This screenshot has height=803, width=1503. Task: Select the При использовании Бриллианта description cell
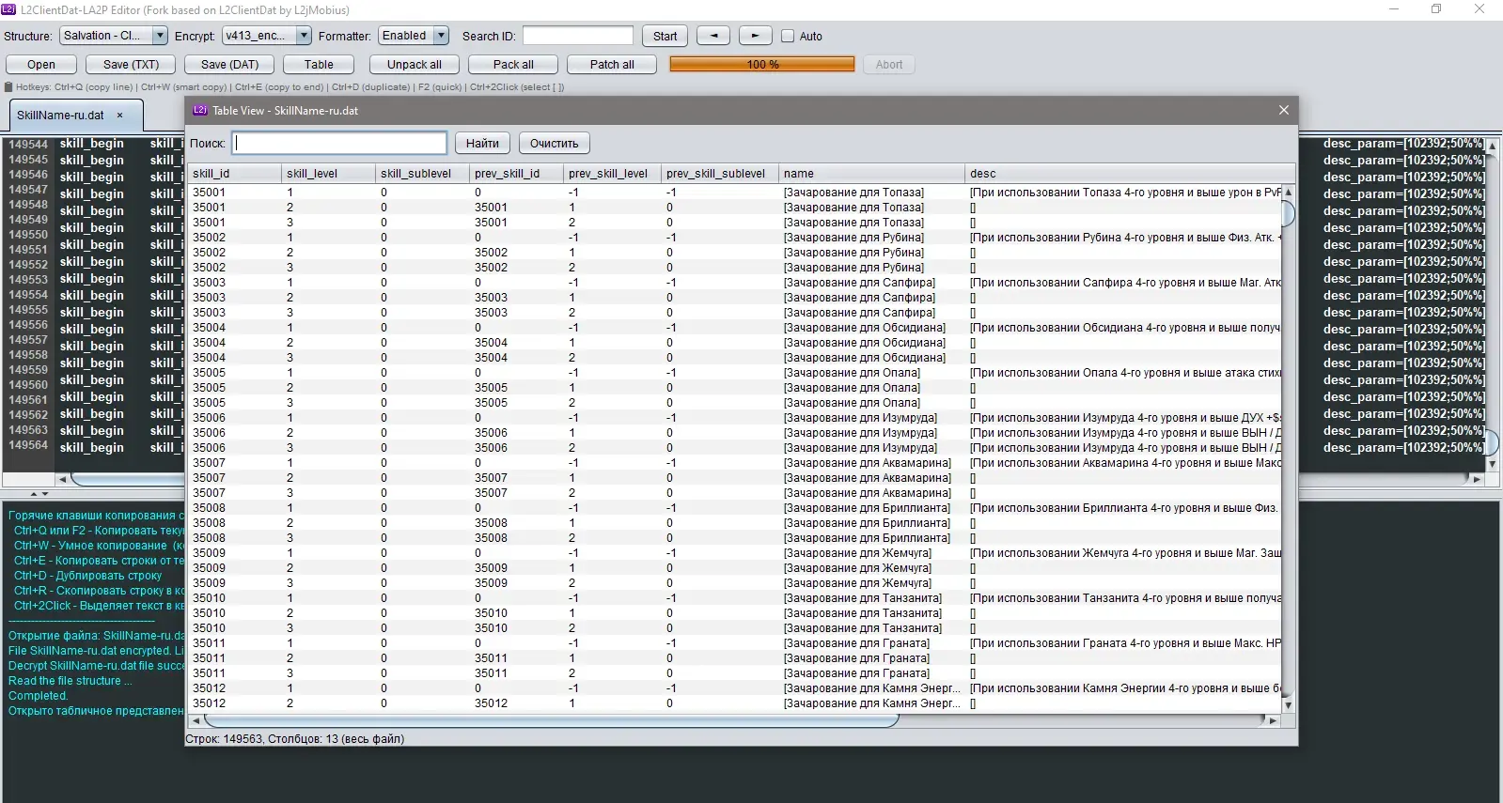pos(1125,507)
